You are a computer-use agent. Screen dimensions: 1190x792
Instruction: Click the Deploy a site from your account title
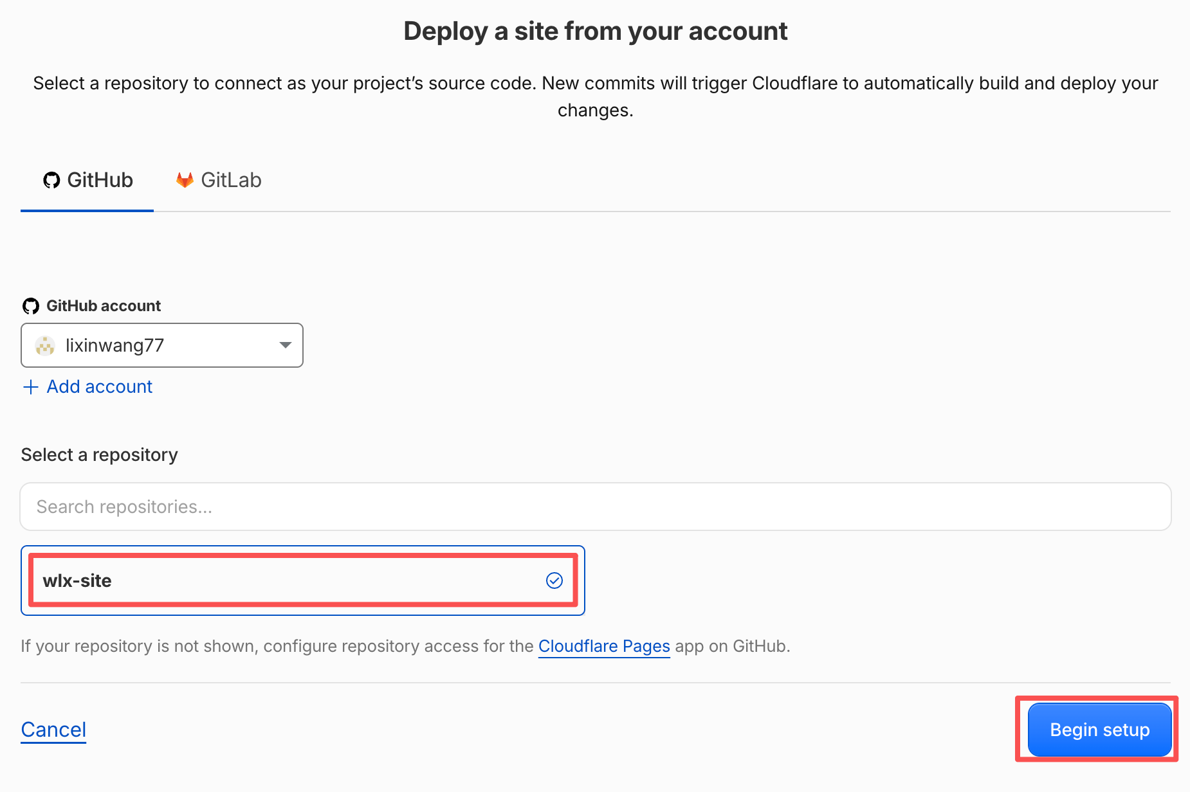coord(596,31)
